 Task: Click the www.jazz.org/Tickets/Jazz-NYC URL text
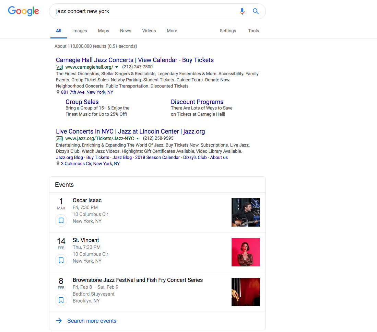click(100, 139)
